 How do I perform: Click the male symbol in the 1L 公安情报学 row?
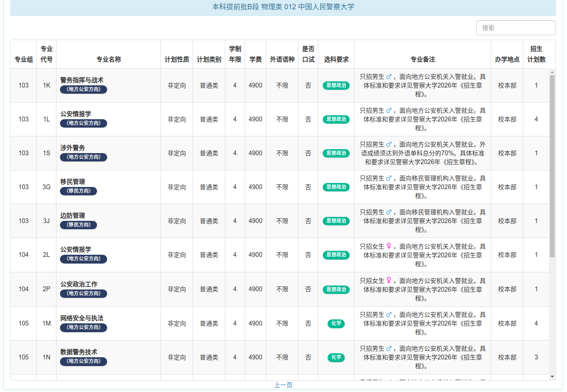[389, 110]
